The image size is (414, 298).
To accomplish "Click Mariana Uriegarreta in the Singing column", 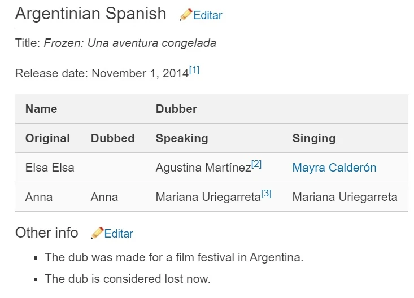I will pos(345,197).
